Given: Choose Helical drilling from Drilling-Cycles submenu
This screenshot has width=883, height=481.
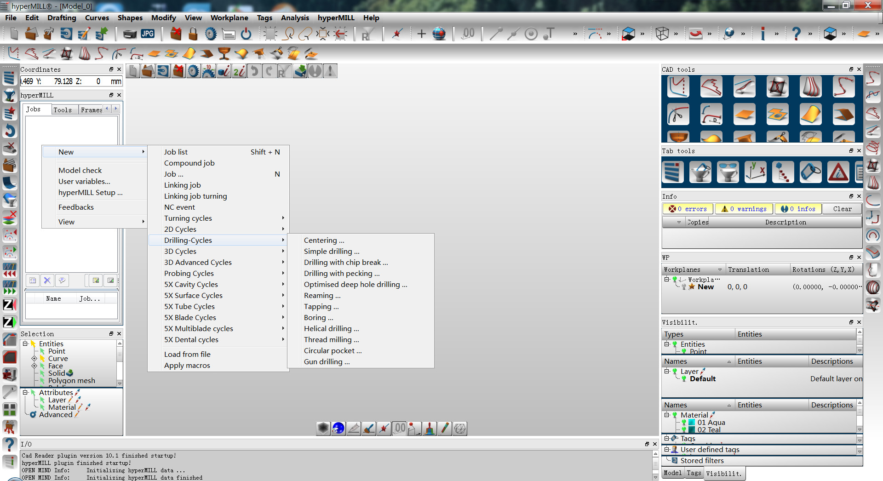Looking at the screenshot, I should click(331, 328).
